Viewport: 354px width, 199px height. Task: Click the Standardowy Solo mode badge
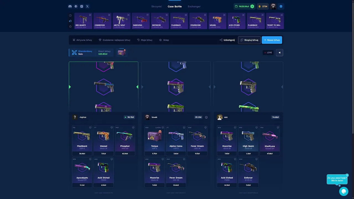(x=82, y=53)
